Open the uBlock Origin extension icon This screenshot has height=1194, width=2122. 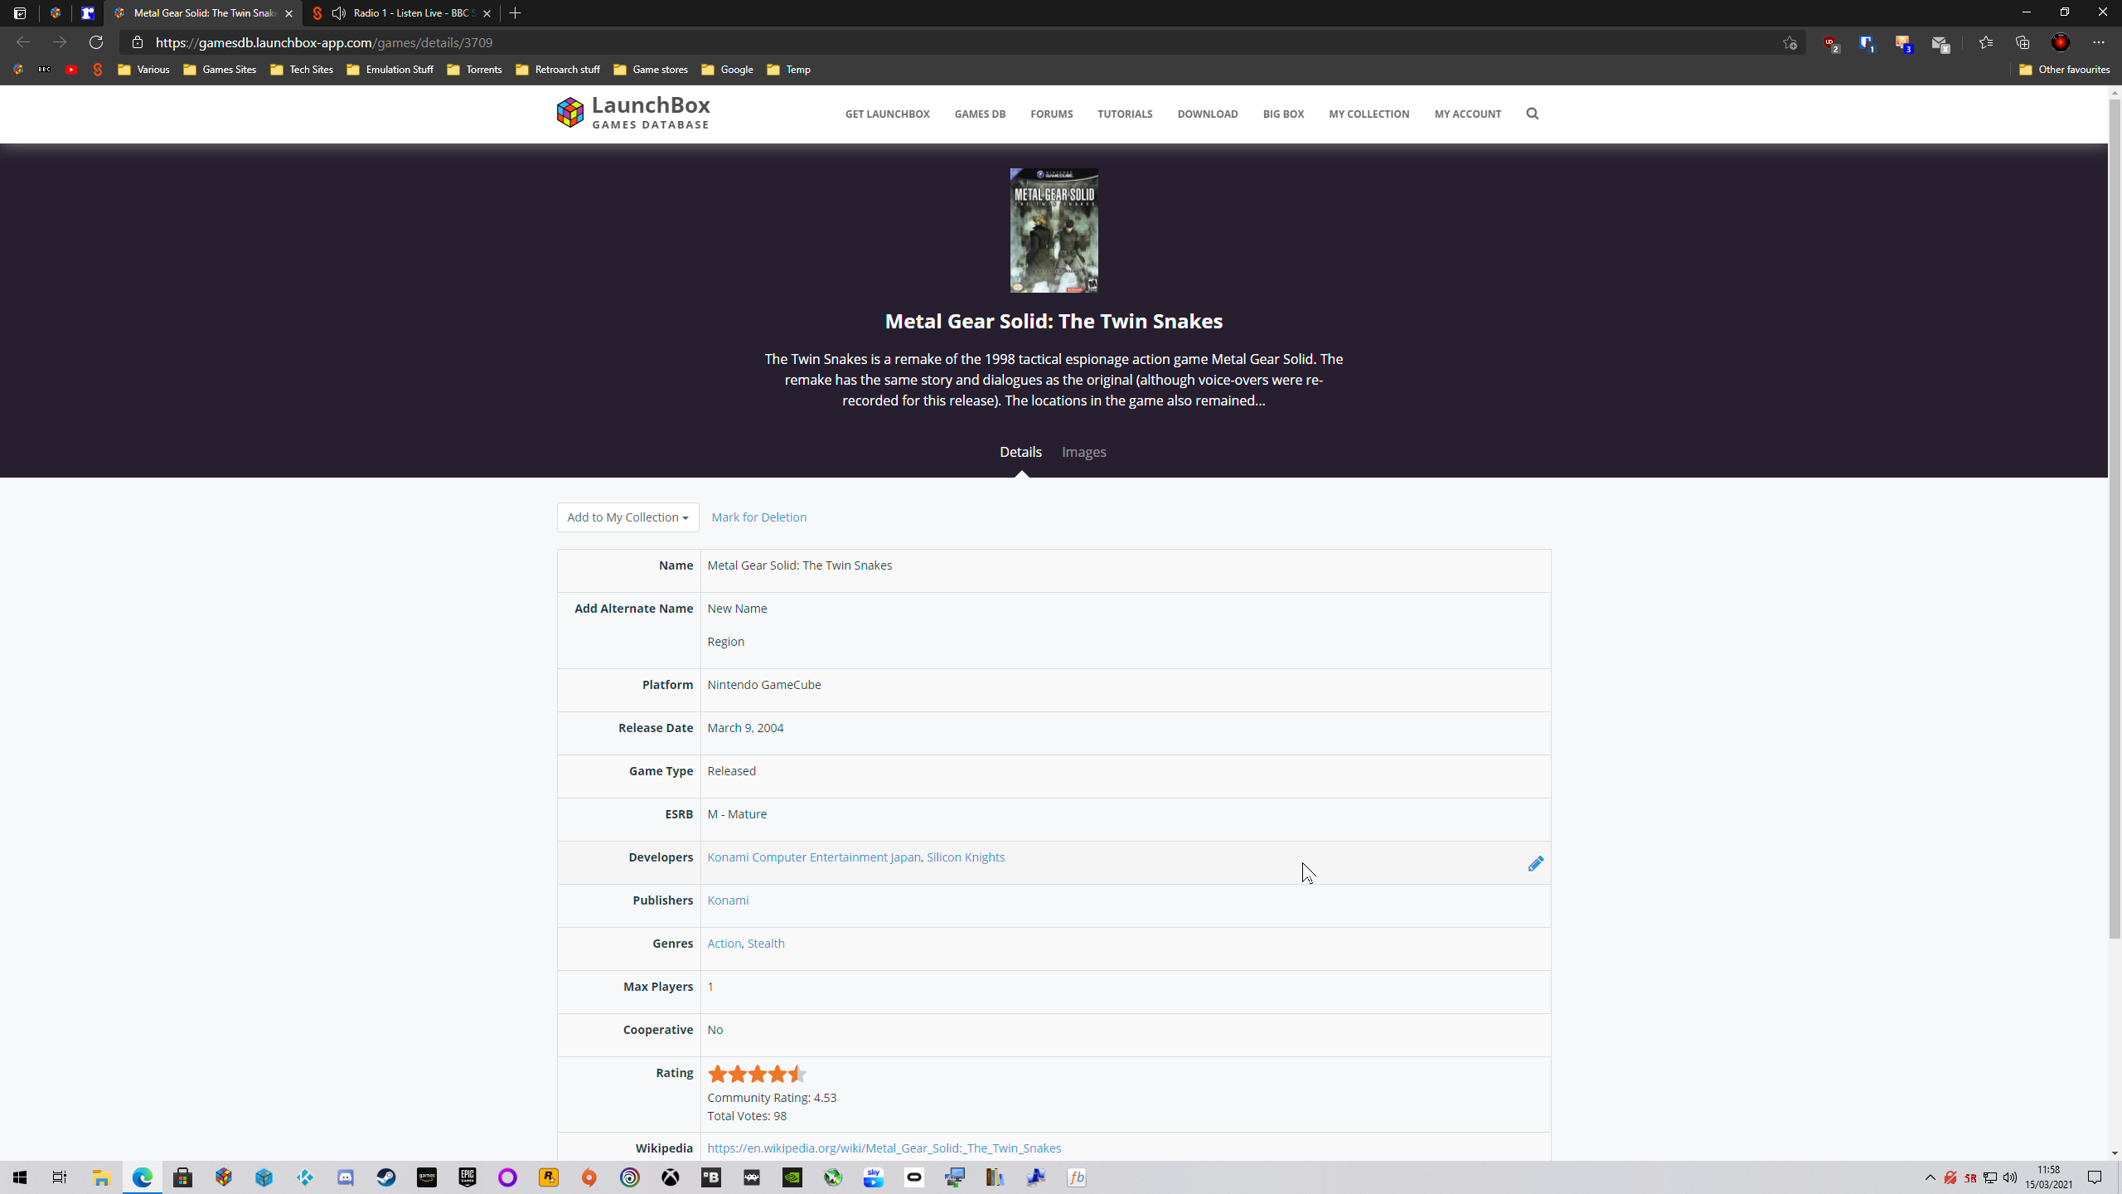(1830, 43)
